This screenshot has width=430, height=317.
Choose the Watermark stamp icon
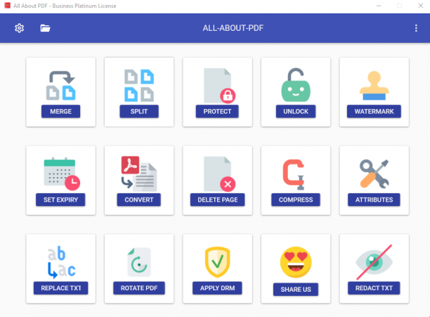click(374, 85)
